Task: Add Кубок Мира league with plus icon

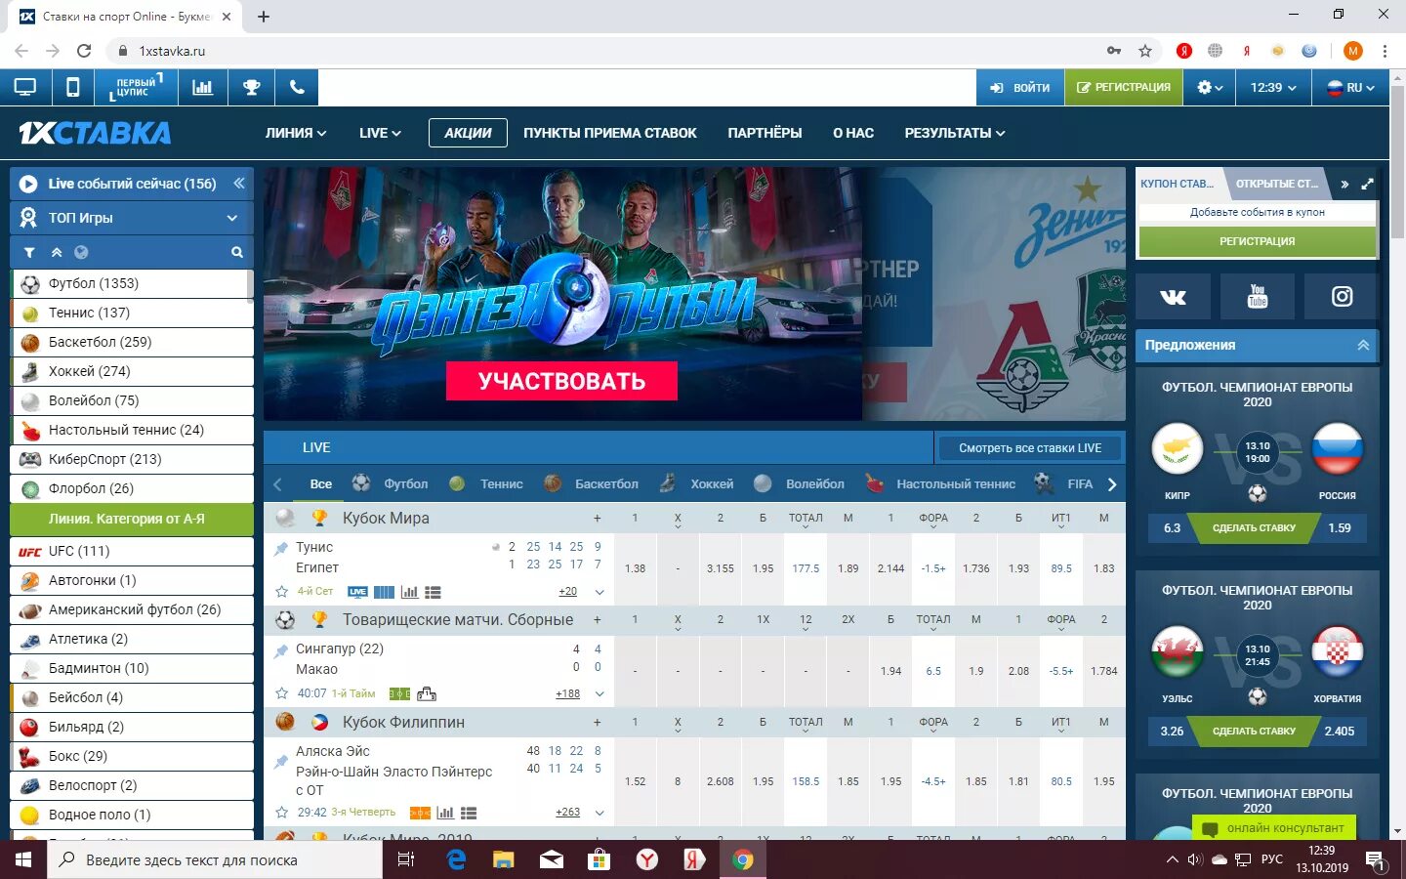Action: tap(597, 519)
